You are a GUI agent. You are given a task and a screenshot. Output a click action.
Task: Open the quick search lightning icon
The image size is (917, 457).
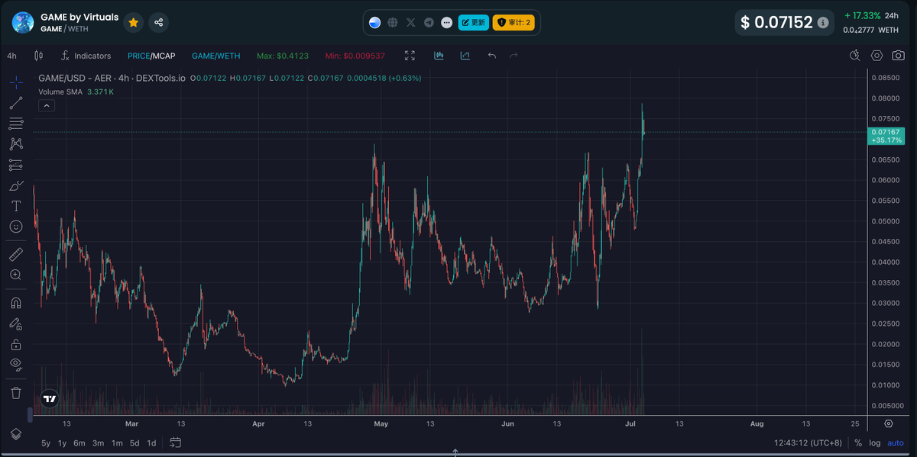point(856,56)
